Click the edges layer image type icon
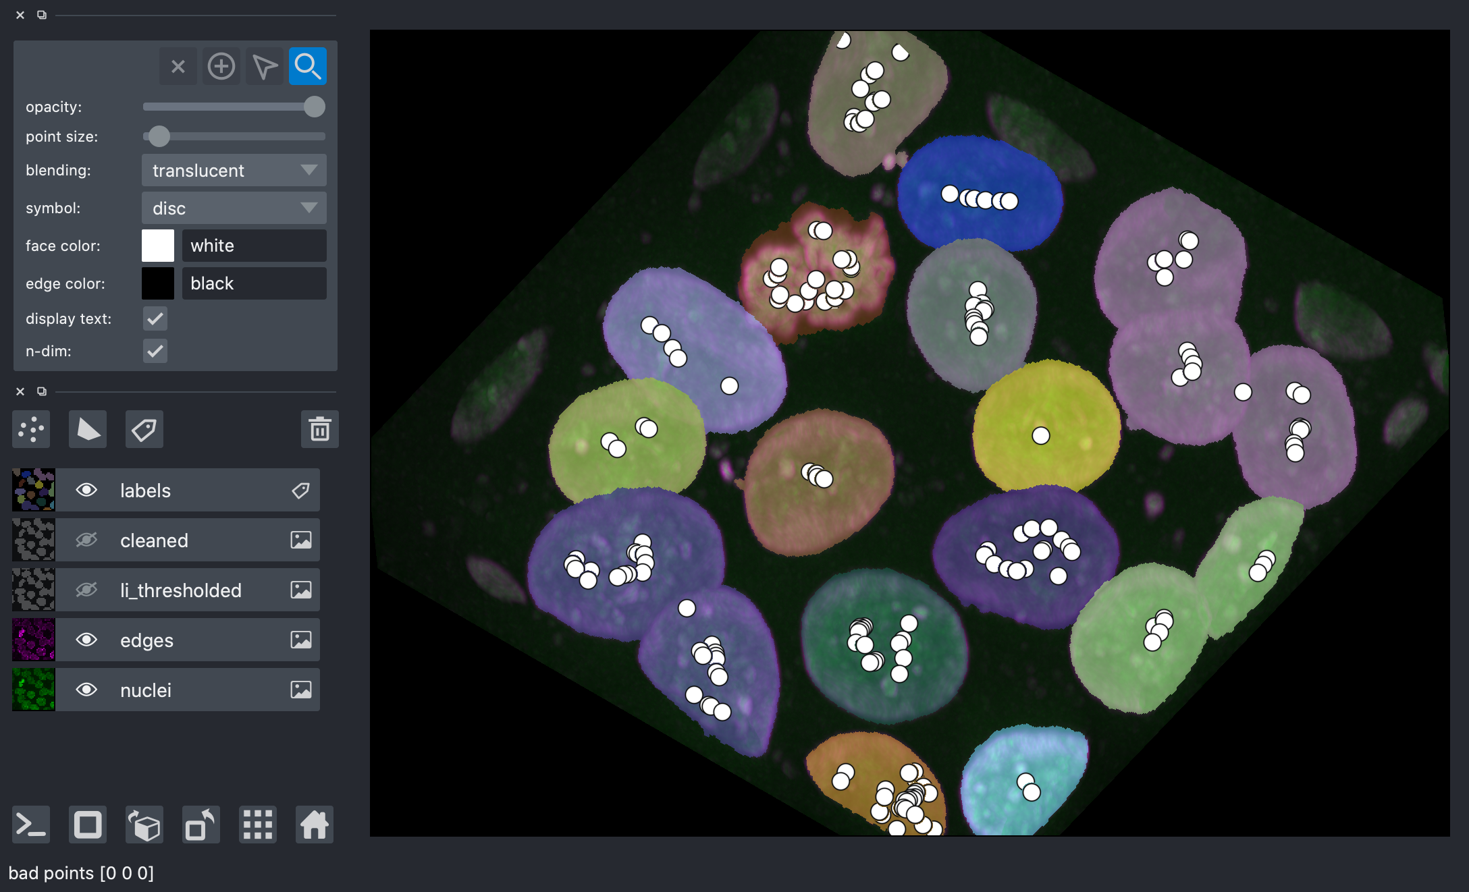 [x=301, y=640]
